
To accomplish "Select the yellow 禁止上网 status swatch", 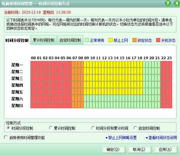I will (x=111, y=40).
